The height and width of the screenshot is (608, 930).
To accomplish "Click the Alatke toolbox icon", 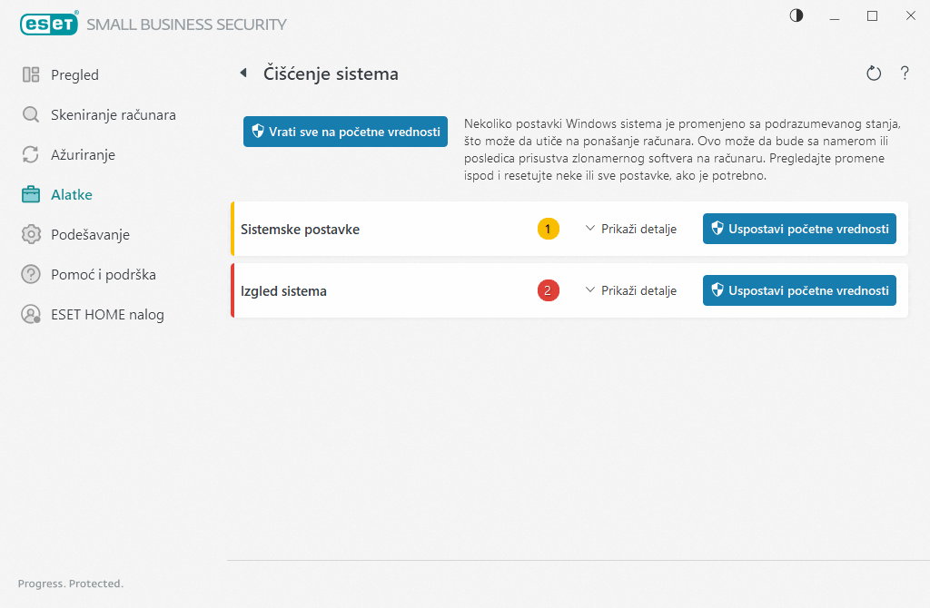I will (31, 195).
